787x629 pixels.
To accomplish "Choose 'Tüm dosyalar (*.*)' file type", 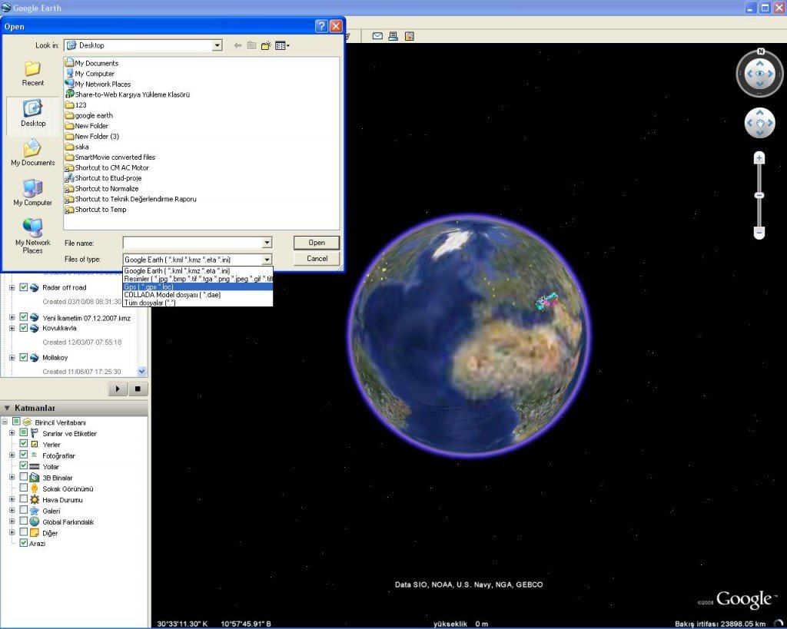I will pyautogui.click(x=198, y=303).
